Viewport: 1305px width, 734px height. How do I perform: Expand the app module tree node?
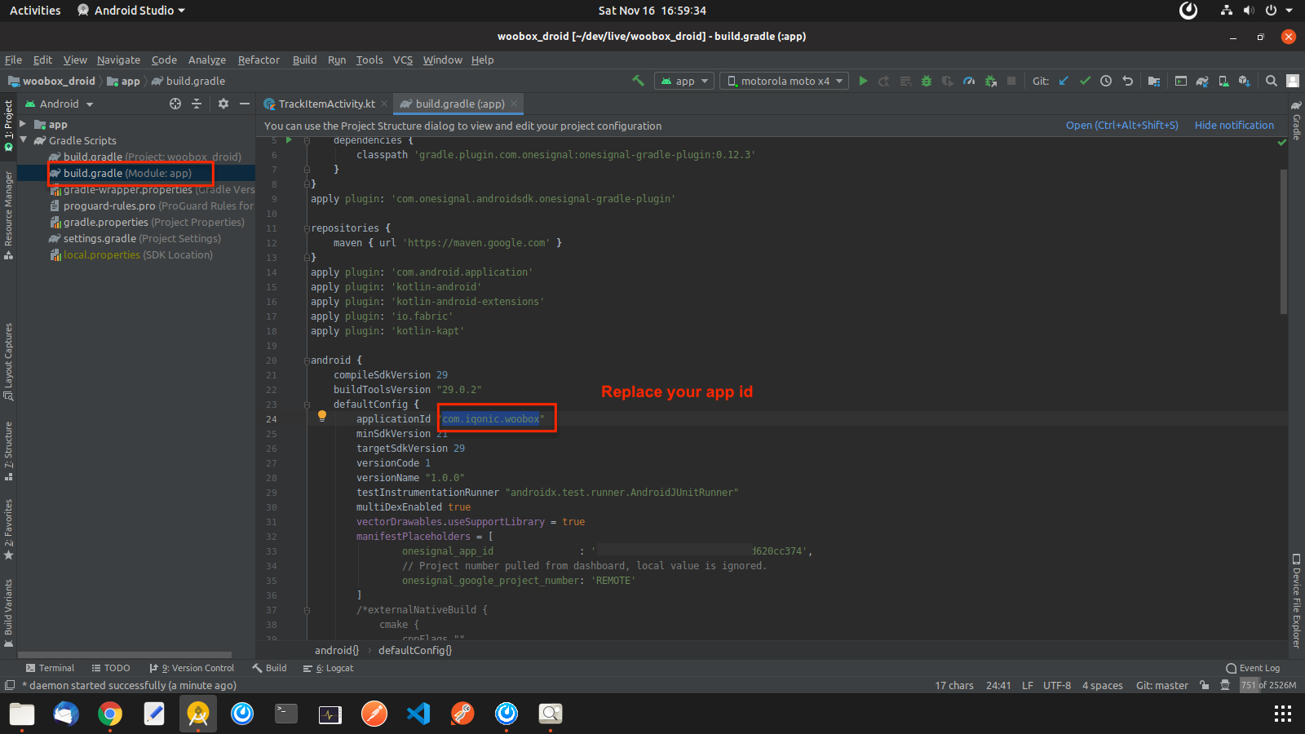(x=23, y=124)
